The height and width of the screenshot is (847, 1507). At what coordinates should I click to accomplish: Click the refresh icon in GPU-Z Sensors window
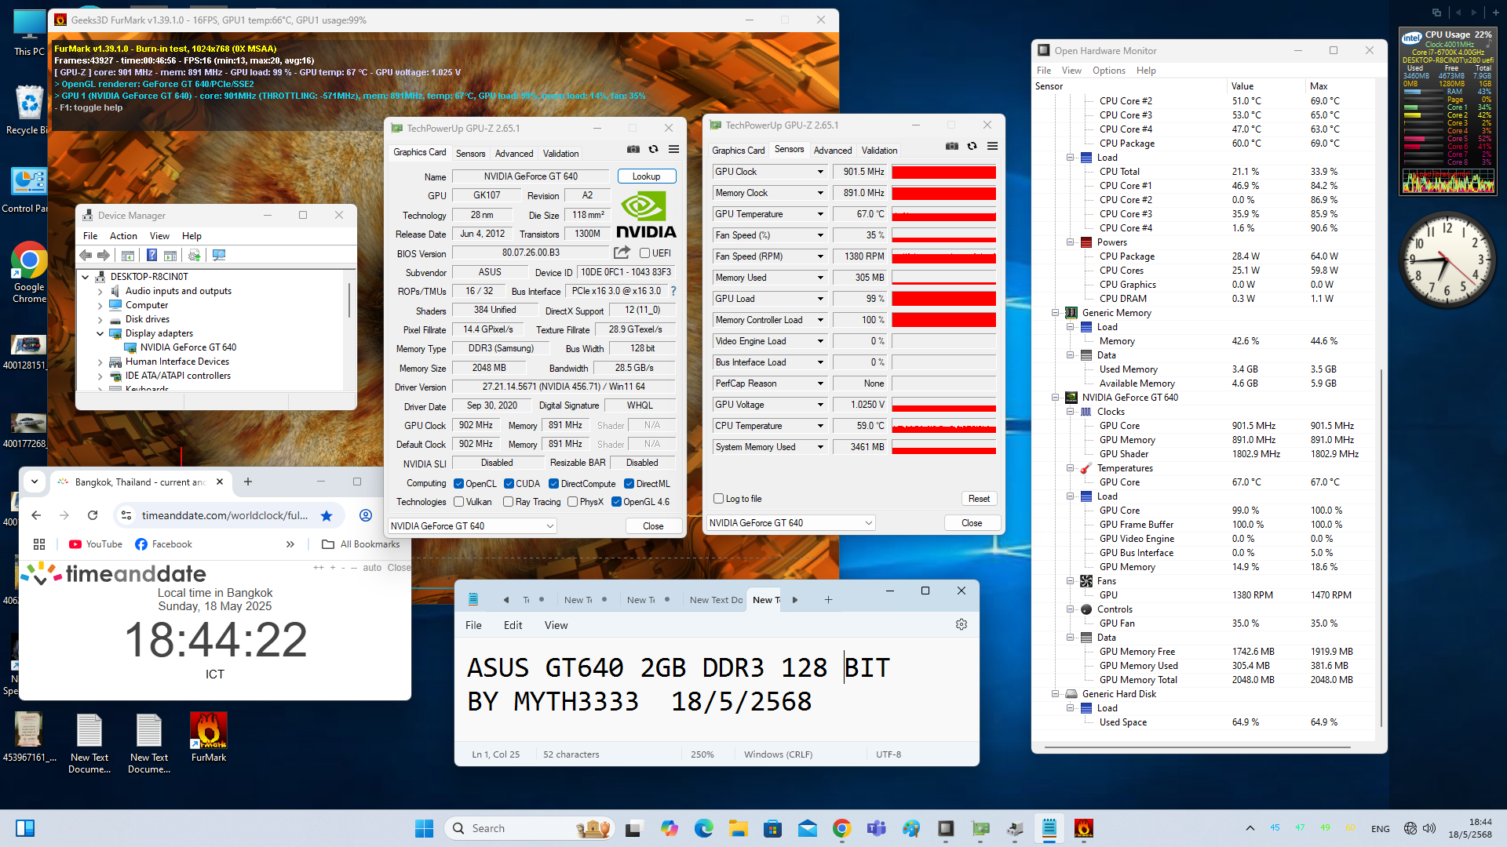[972, 146]
